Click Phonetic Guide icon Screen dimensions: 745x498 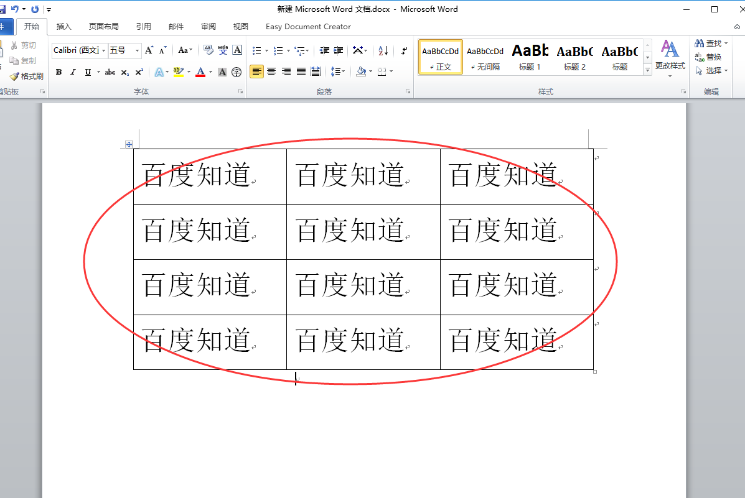223,50
